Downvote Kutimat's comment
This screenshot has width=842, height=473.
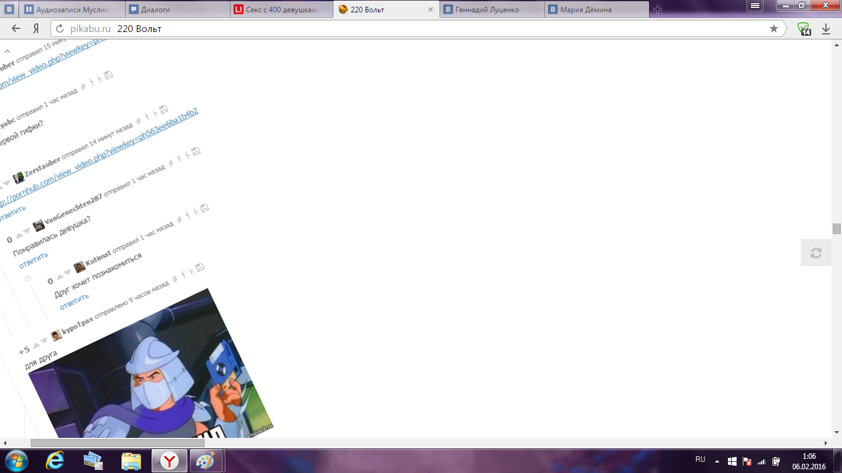[x=67, y=273]
